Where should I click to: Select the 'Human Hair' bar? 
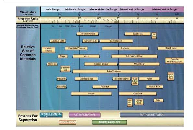click(x=154, y=87)
